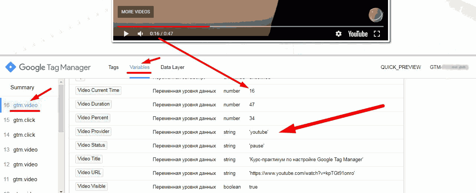The image size is (476, 193).
Task: Open YouTube player settings gear
Action: tap(339, 34)
